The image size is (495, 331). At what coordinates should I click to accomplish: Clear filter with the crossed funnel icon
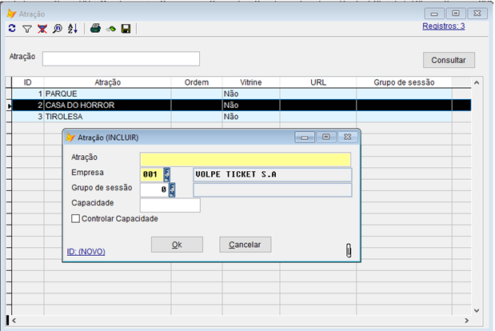pos(42,29)
